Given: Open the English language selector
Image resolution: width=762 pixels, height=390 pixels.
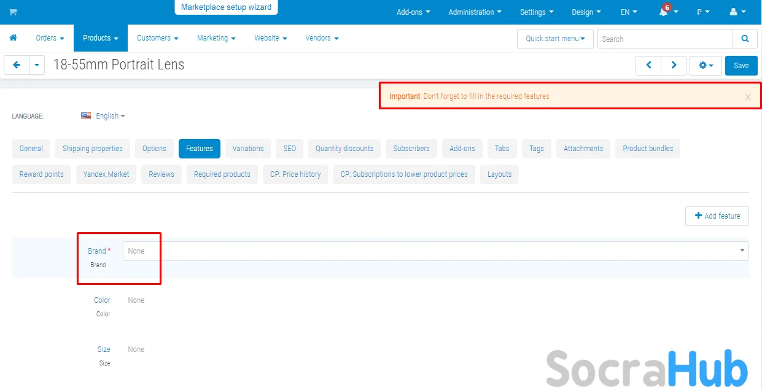Looking at the screenshot, I should [104, 116].
